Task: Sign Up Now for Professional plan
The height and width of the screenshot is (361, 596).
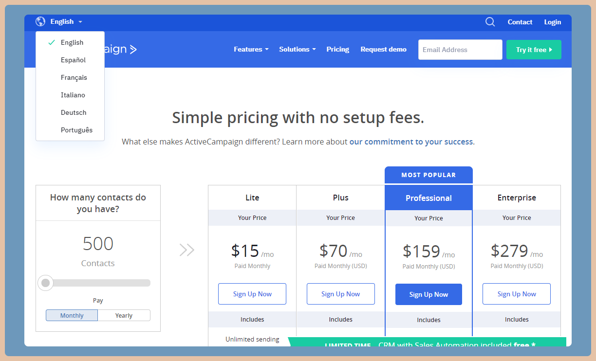Action: 428,294
